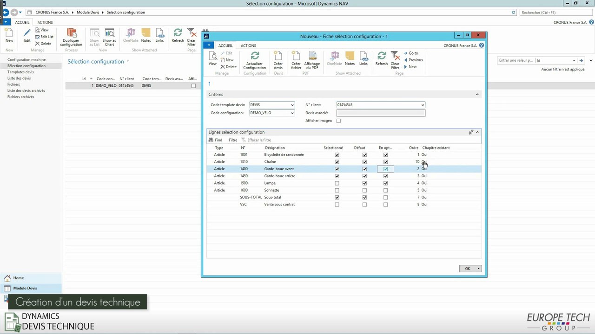This screenshot has height=334, width=595.
Task: Click Dupliquer configuration icon
Action: pos(72,37)
